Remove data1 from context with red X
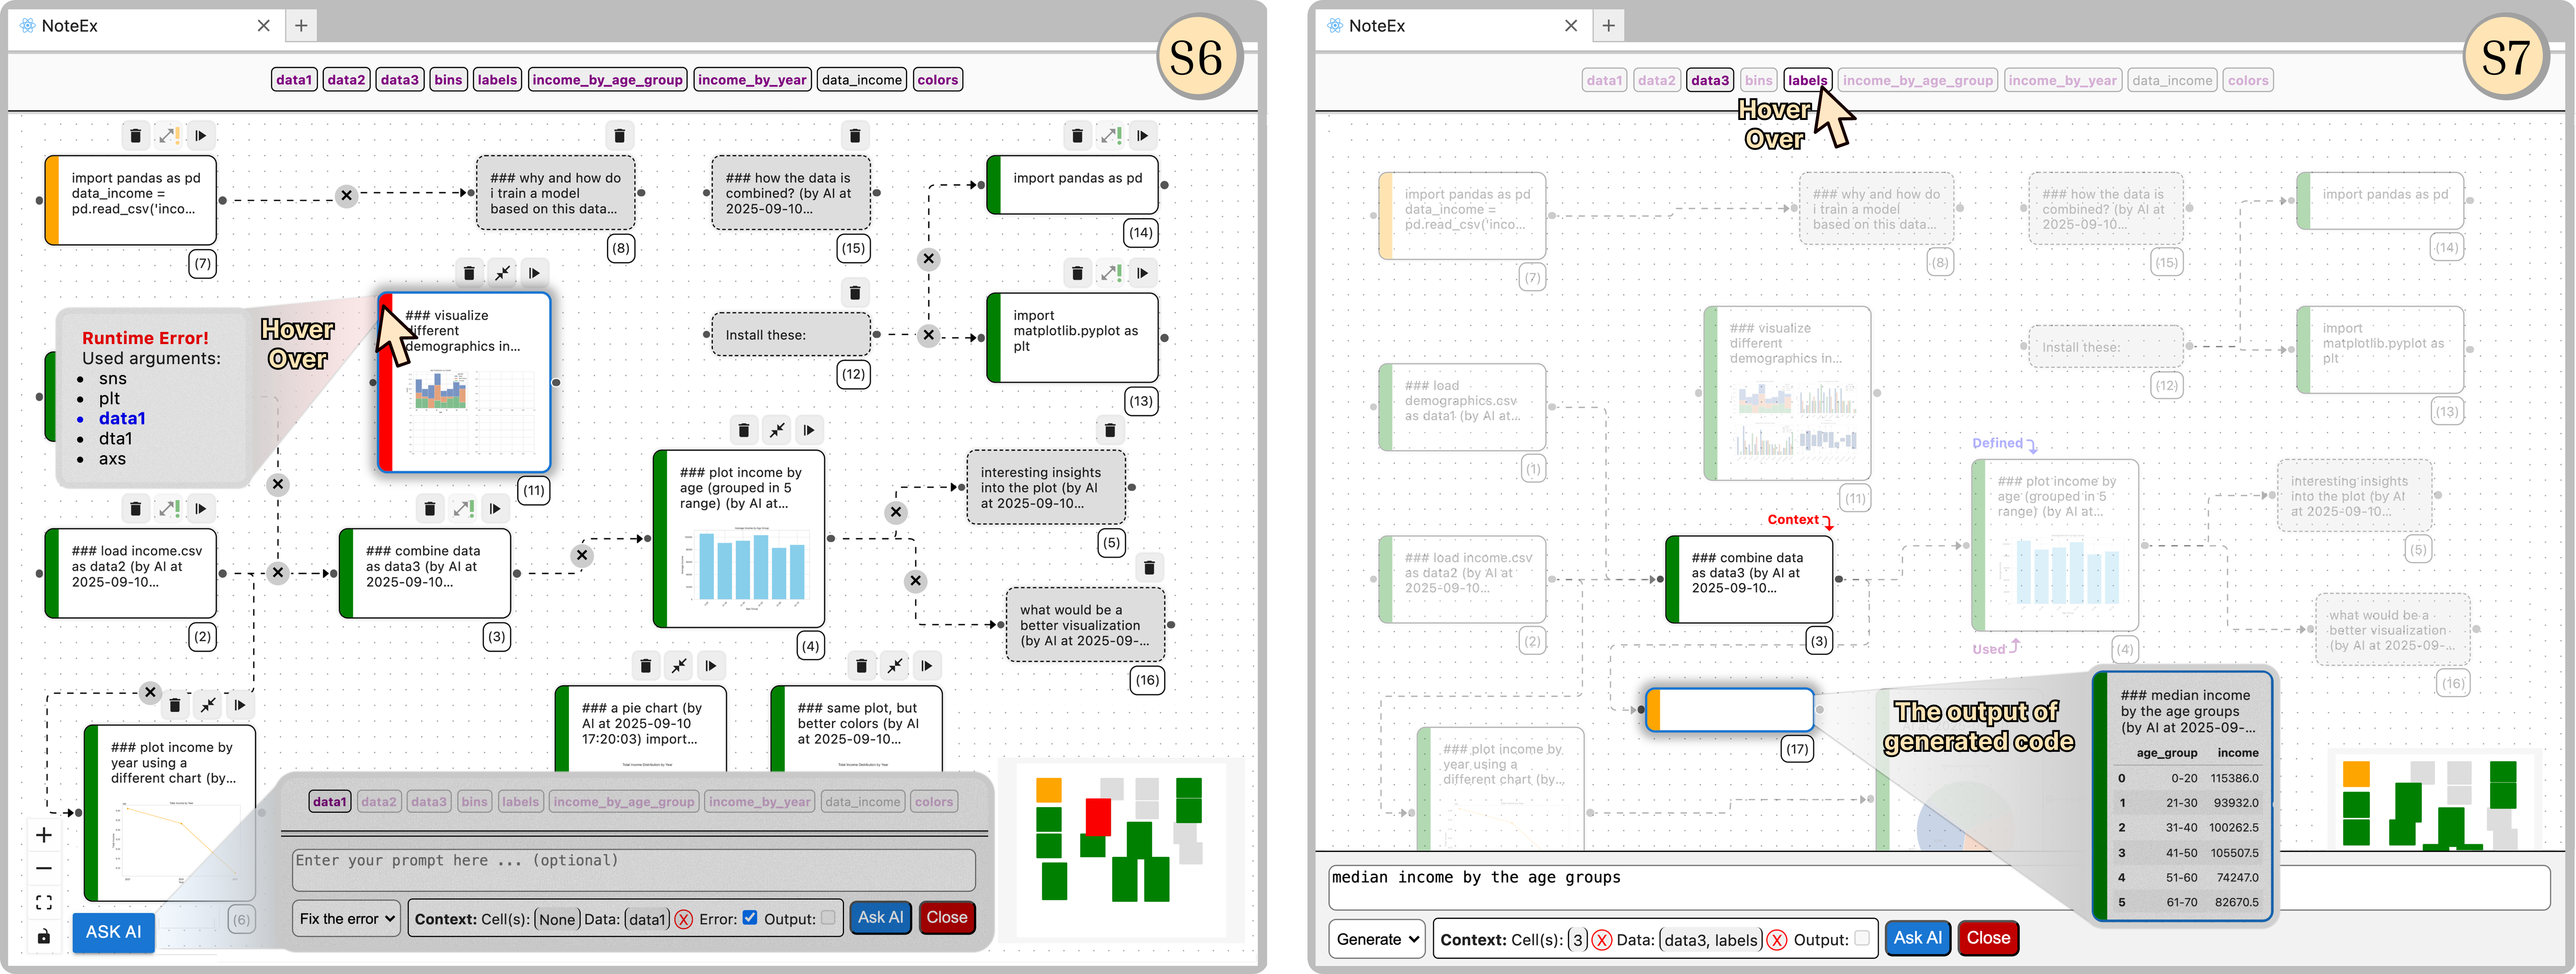Screen dimensions: 2576x974 tap(684, 919)
